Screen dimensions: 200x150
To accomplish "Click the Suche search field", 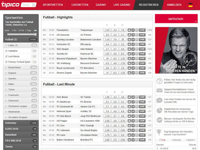I will [28, 5].
